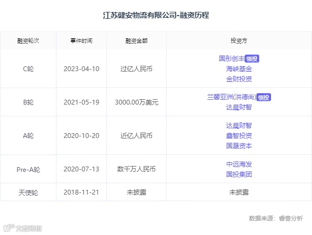The width and height of the screenshot is (312, 235).
Task: Select the C轮 round cell
Action: point(28,69)
